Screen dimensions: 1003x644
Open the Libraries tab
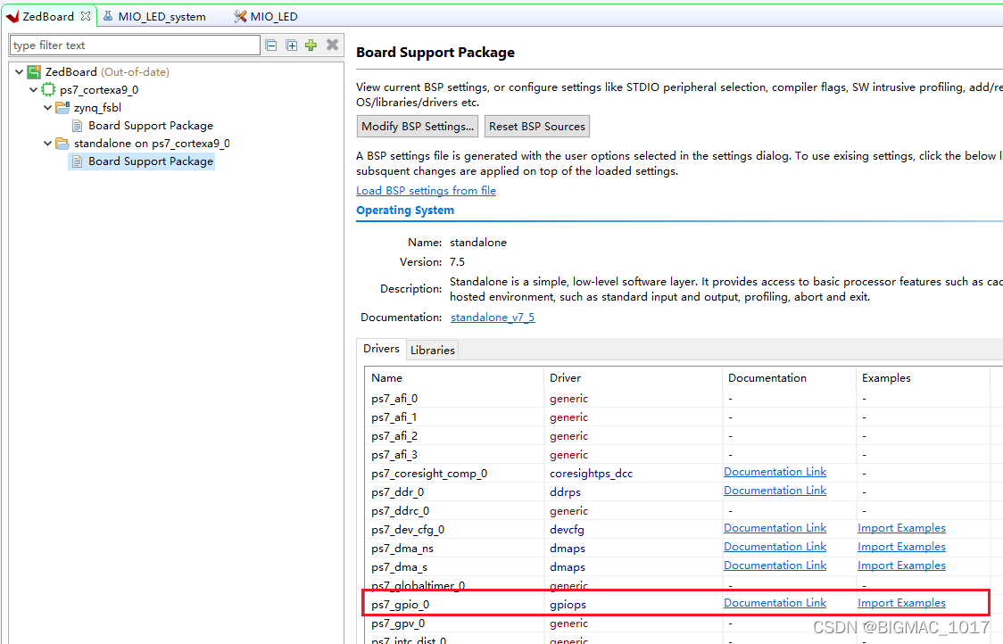433,350
